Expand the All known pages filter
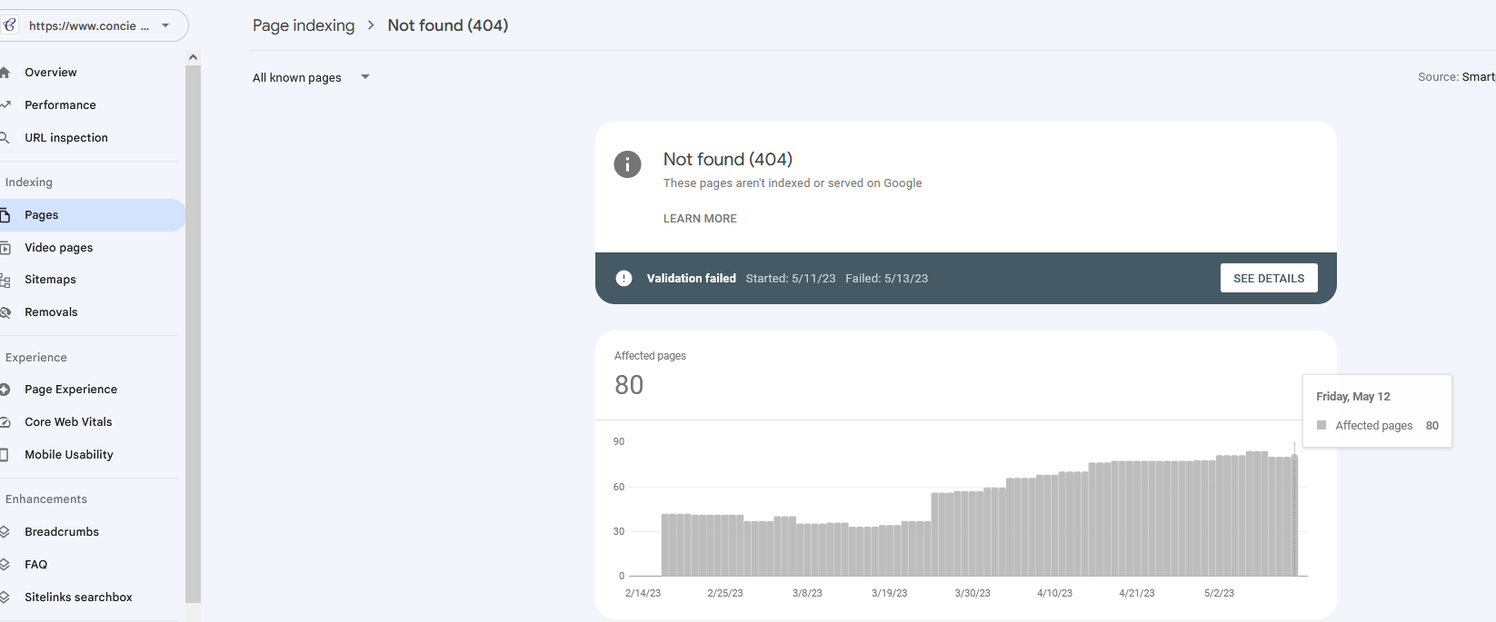 (312, 77)
